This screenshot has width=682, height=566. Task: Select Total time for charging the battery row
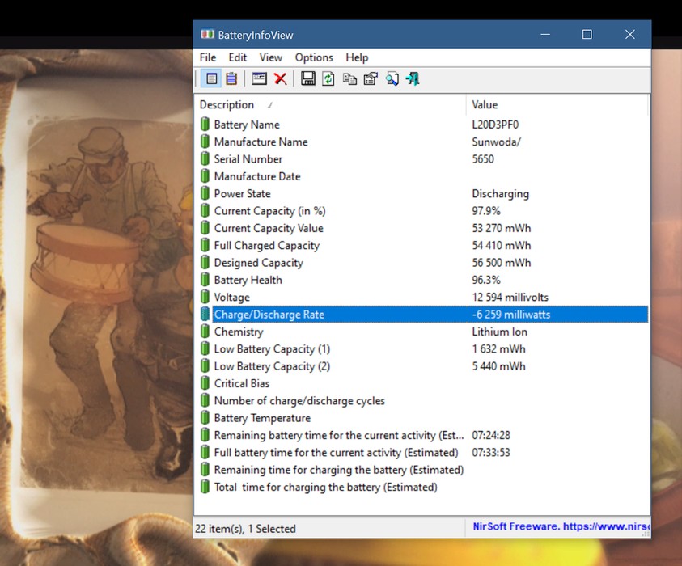click(x=423, y=487)
